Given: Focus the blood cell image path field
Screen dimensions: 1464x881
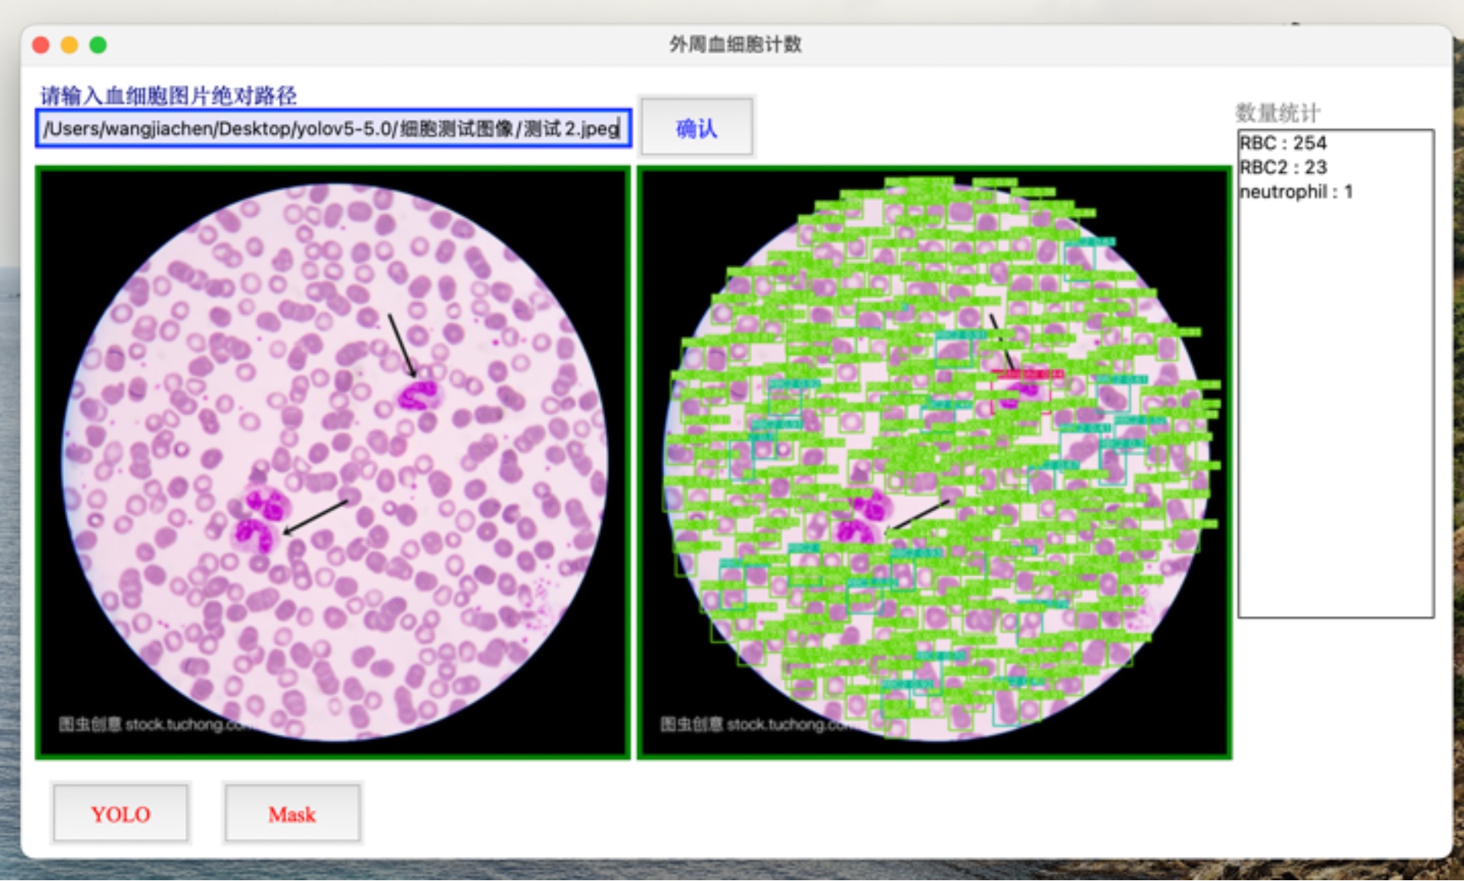Looking at the screenshot, I should pyautogui.click(x=332, y=129).
